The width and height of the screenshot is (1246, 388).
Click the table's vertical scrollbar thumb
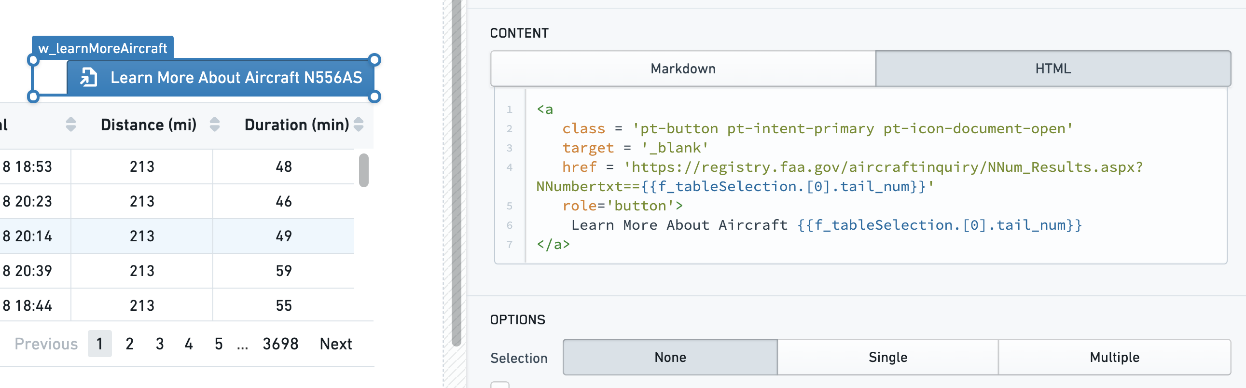coord(364,170)
